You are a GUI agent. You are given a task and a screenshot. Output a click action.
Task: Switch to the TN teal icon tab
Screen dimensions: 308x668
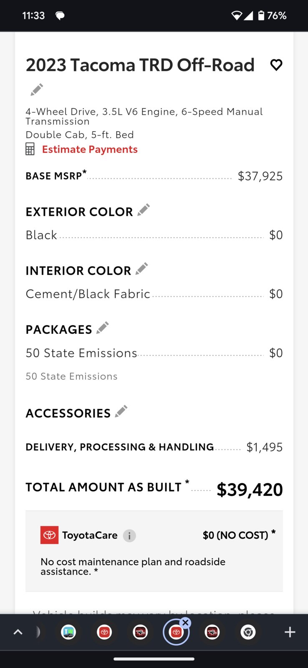coord(68,632)
